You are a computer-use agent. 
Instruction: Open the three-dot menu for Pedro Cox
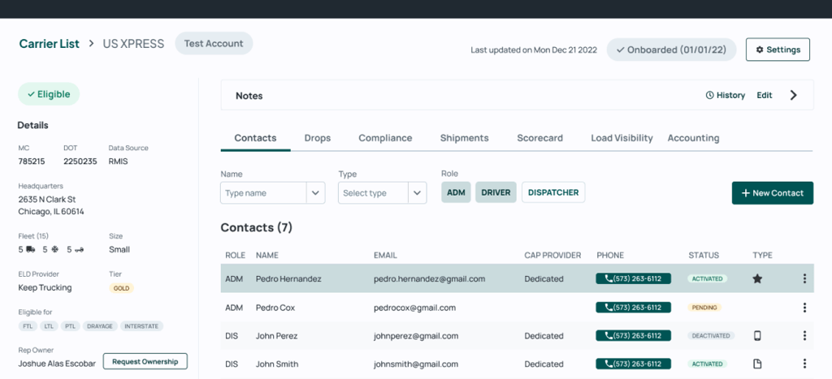click(804, 308)
